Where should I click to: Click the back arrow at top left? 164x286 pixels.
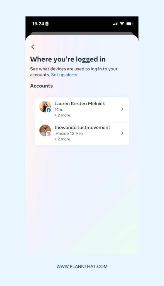(x=33, y=47)
